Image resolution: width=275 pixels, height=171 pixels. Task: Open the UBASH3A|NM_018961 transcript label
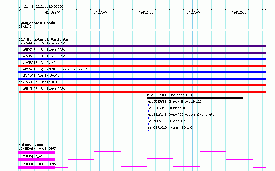(34, 156)
